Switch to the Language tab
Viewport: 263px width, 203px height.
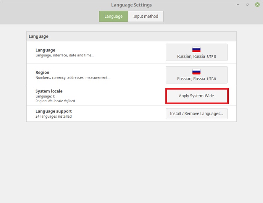pyautogui.click(x=113, y=17)
